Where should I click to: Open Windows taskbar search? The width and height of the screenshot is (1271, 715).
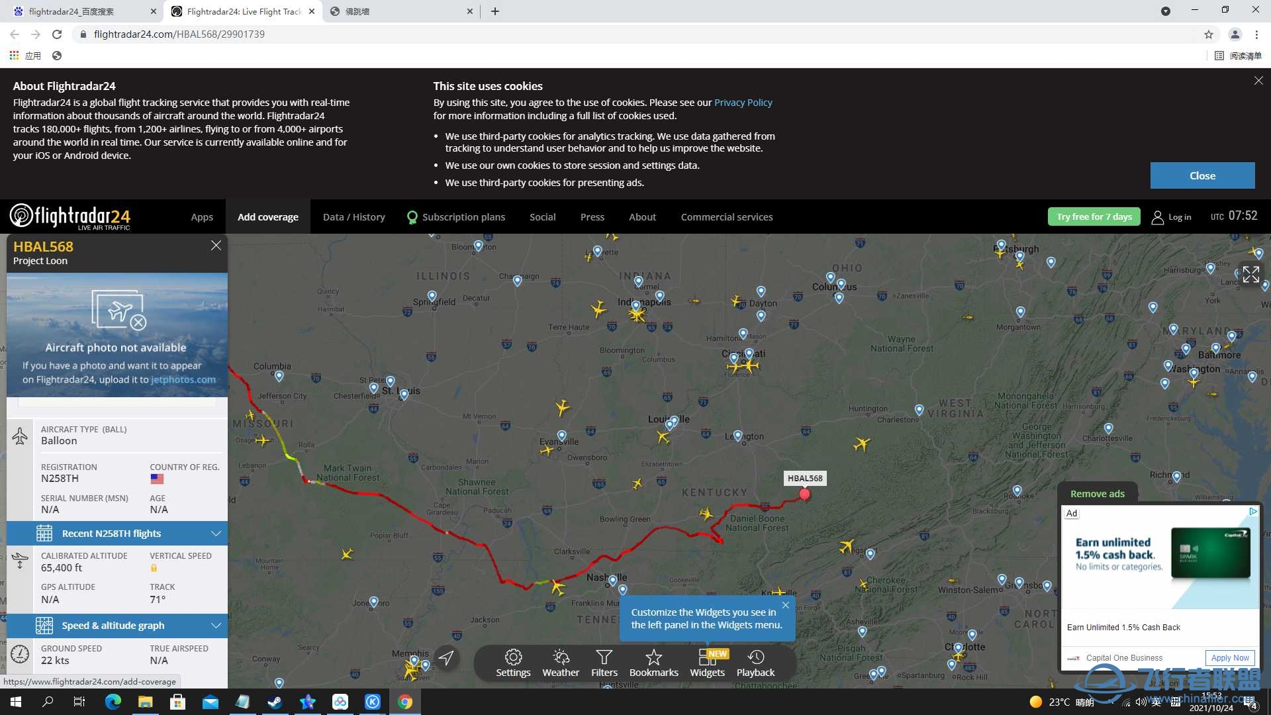[48, 702]
